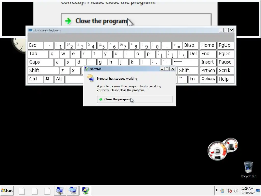Screen dimensions: 261x196
Task: Click the PrtScn key
Action: (x=208, y=71)
